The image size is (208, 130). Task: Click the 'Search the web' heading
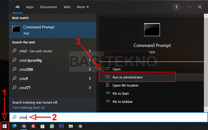coord(23,42)
